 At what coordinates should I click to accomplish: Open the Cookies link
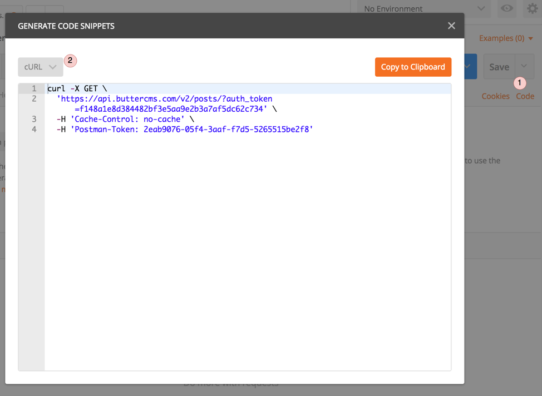[495, 96]
